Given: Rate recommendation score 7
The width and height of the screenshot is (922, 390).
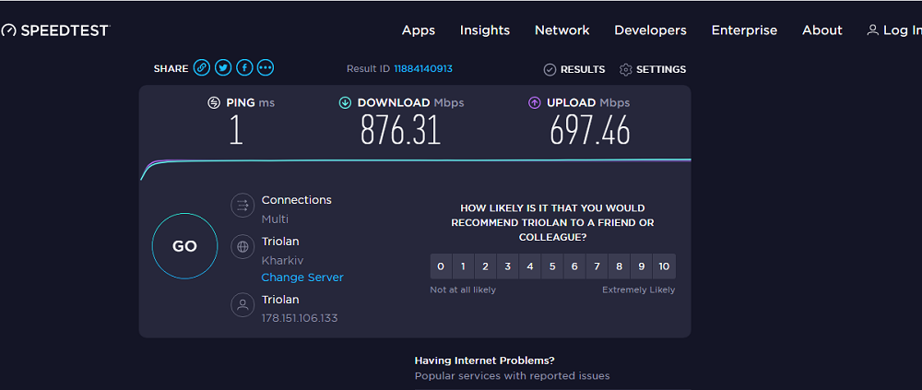Looking at the screenshot, I should [597, 266].
